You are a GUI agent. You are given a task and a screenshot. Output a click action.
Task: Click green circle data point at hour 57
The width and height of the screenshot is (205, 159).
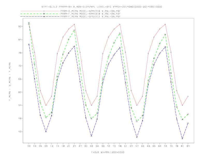pos(137,121)
